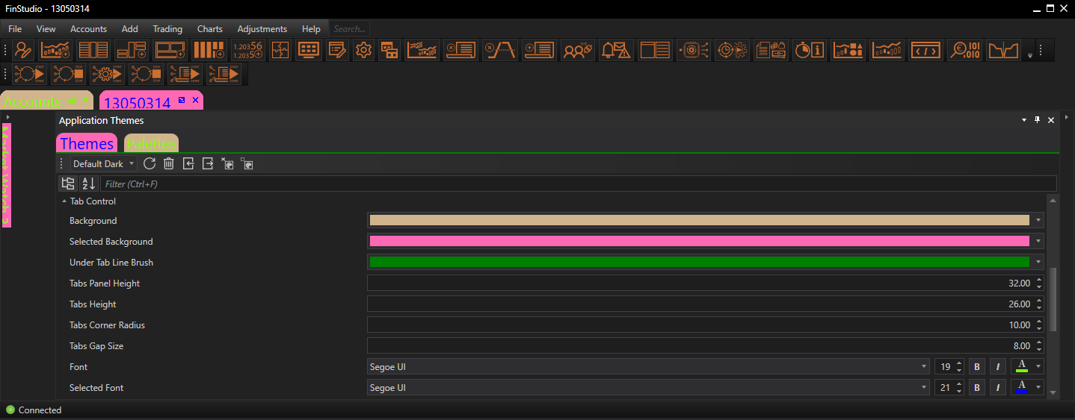The image size is (1075, 420).
Task: Expand the Selected Background color dropdown
Action: (1038, 242)
